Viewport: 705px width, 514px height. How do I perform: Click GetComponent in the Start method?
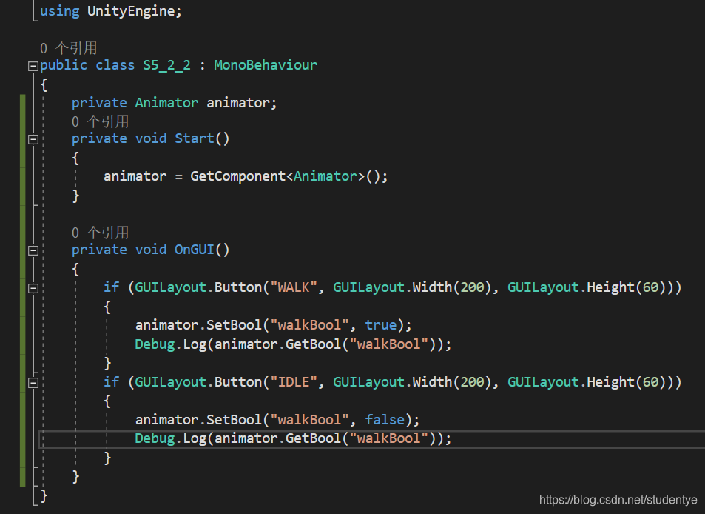(x=238, y=176)
